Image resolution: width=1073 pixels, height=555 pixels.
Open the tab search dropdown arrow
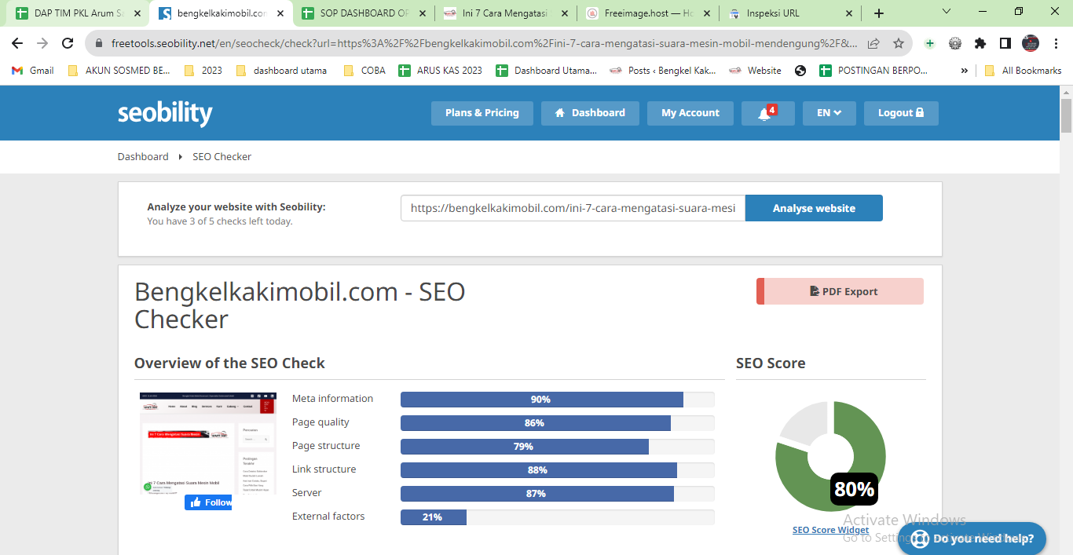[x=946, y=12]
